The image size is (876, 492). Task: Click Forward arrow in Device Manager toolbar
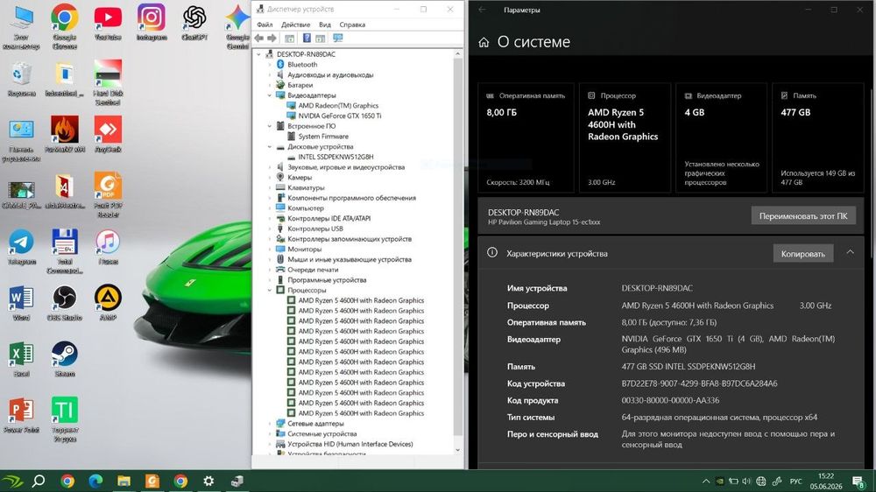pyautogui.click(x=272, y=38)
